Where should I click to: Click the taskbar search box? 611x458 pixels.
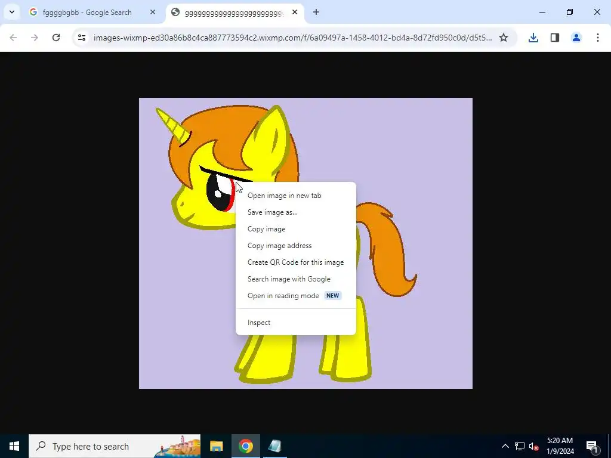pos(115,446)
